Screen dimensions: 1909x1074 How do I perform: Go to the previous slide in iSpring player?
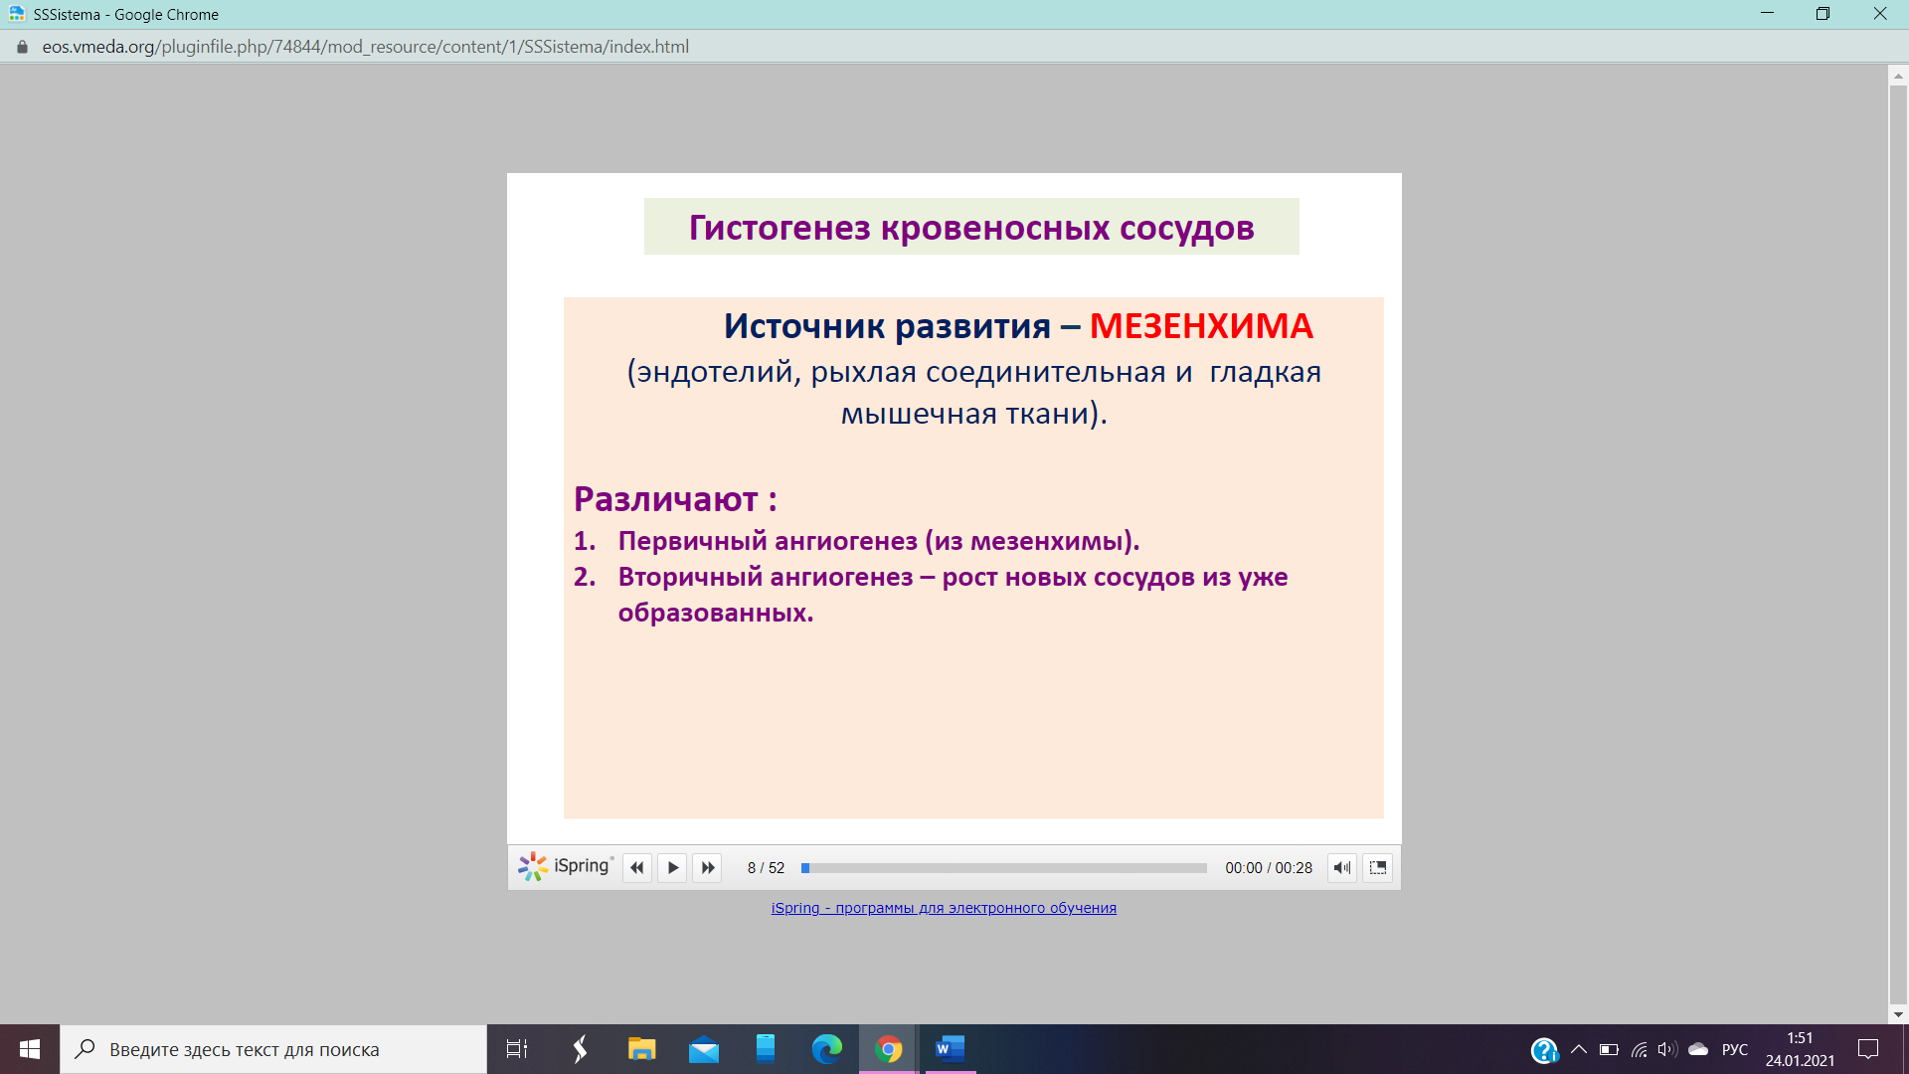click(x=637, y=868)
